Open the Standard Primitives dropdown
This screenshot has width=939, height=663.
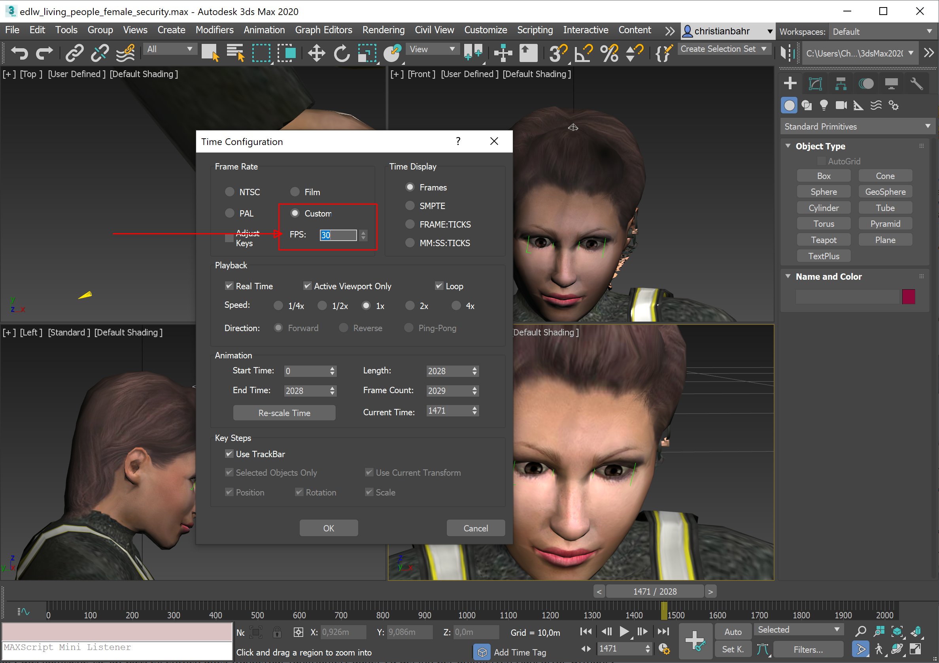(857, 126)
